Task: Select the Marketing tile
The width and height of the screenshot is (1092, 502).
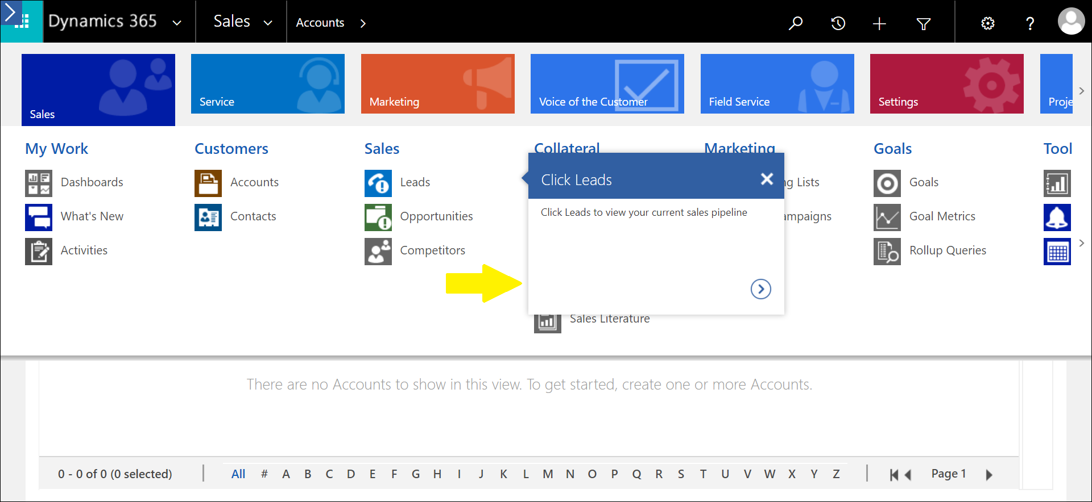Action: pyautogui.click(x=437, y=84)
